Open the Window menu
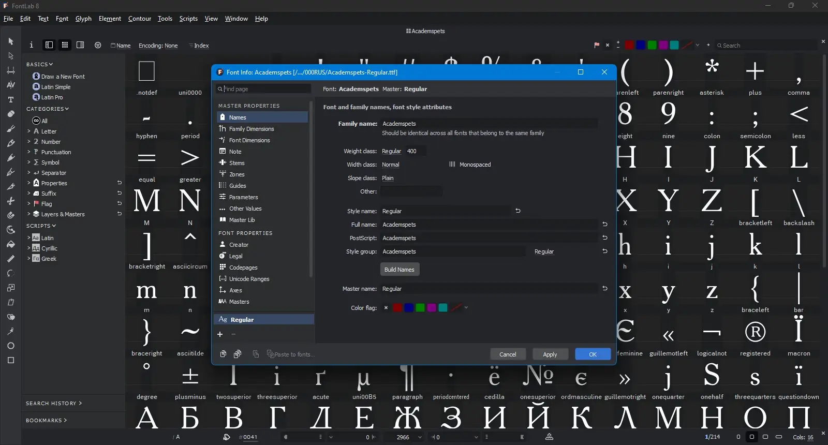 point(236,19)
